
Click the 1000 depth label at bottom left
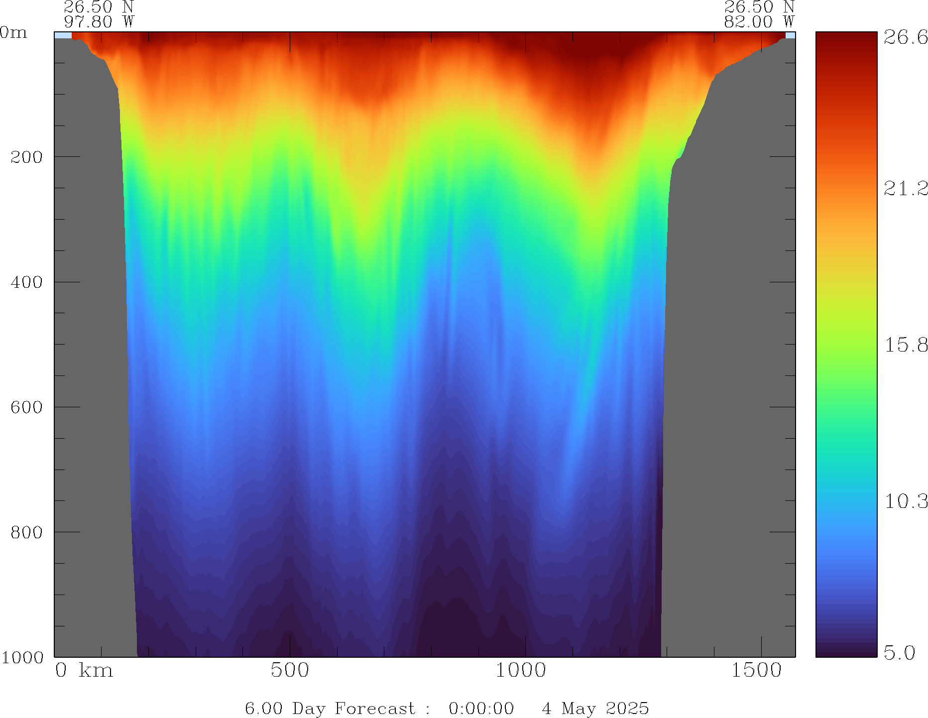click(x=22, y=657)
